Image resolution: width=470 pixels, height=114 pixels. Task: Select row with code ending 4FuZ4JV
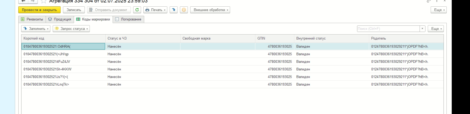[232, 62]
